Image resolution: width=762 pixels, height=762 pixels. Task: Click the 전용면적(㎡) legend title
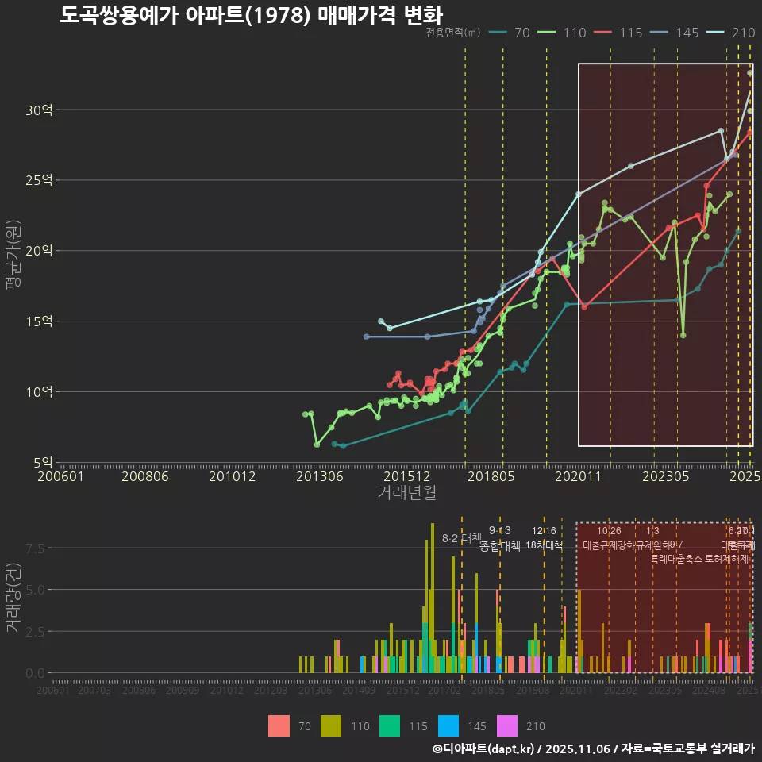click(x=452, y=33)
